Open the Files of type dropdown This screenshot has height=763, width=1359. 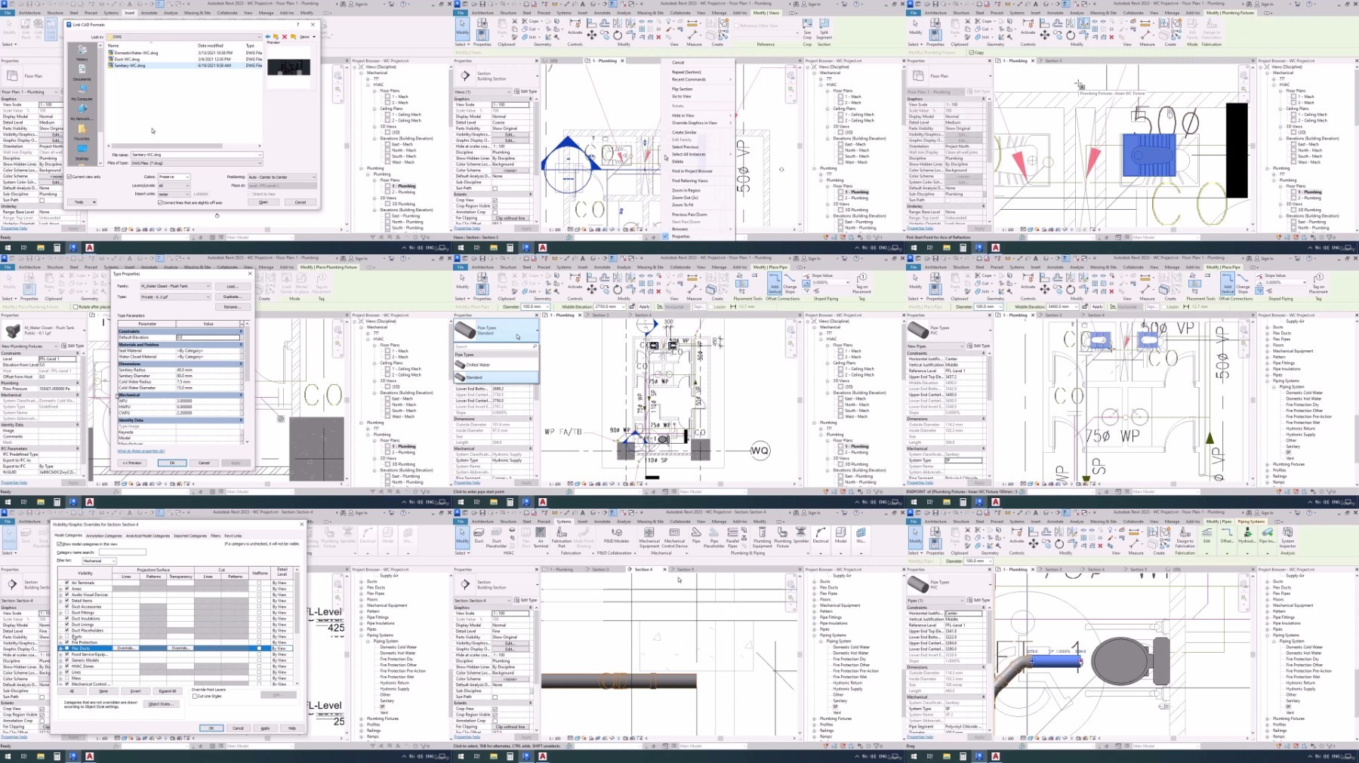point(197,163)
